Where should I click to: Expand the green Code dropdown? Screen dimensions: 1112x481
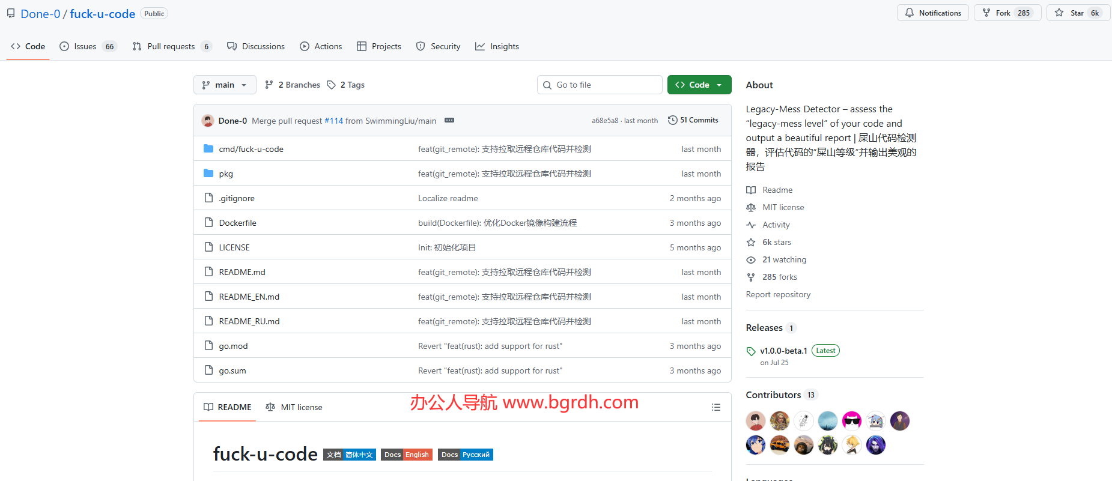[x=699, y=85]
